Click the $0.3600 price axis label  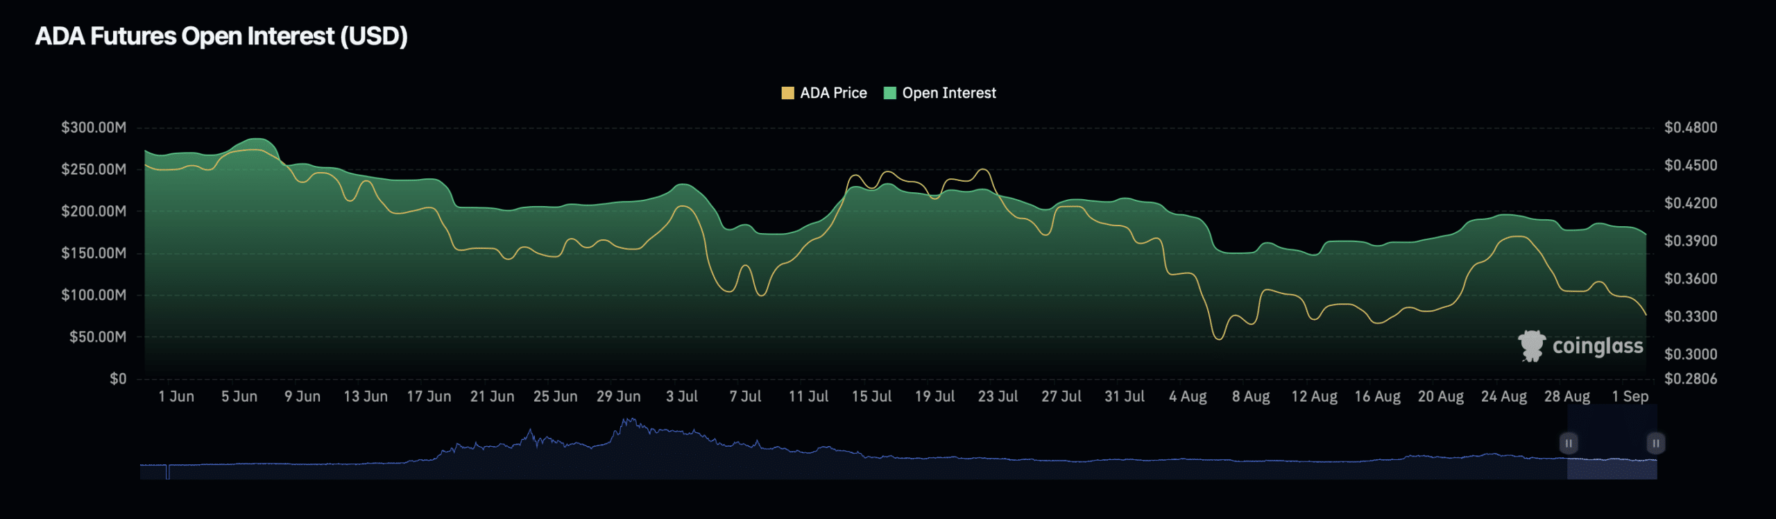click(x=1691, y=279)
